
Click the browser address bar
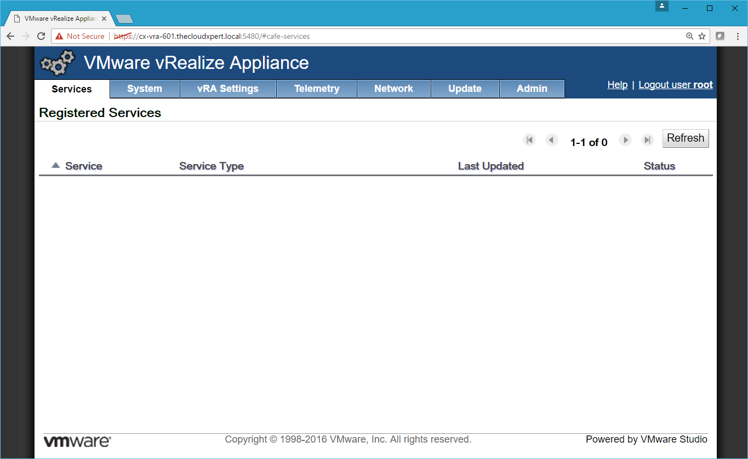(x=384, y=36)
